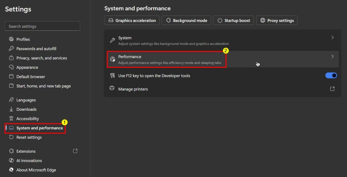Jump to Graphics acceleration setting
347x177 pixels.
coord(132,20)
